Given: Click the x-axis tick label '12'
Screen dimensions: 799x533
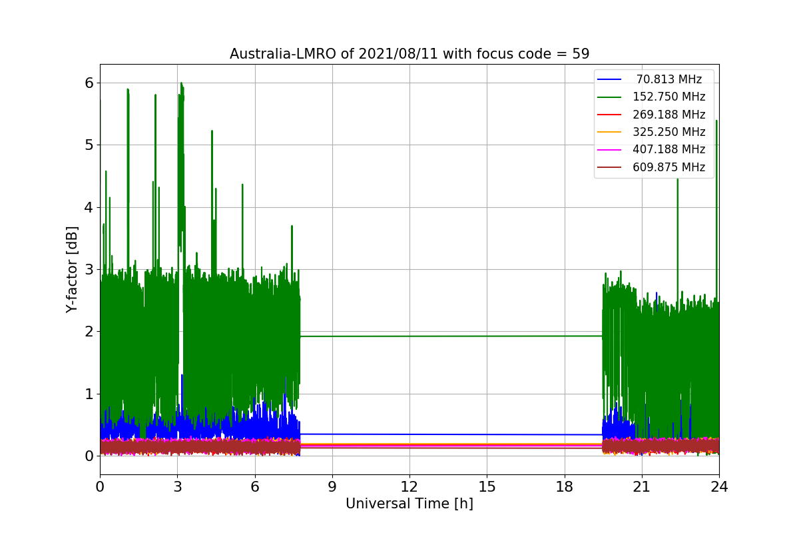Looking at the screenshot, I should [x=409, y=487].
